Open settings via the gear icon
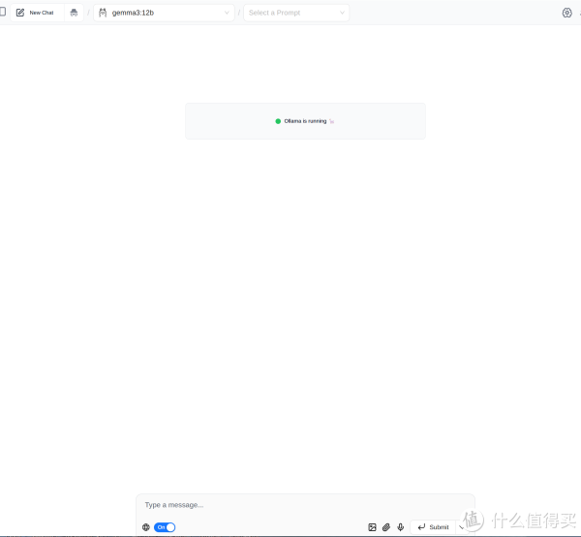581x537 pixels. click(567, 13)
